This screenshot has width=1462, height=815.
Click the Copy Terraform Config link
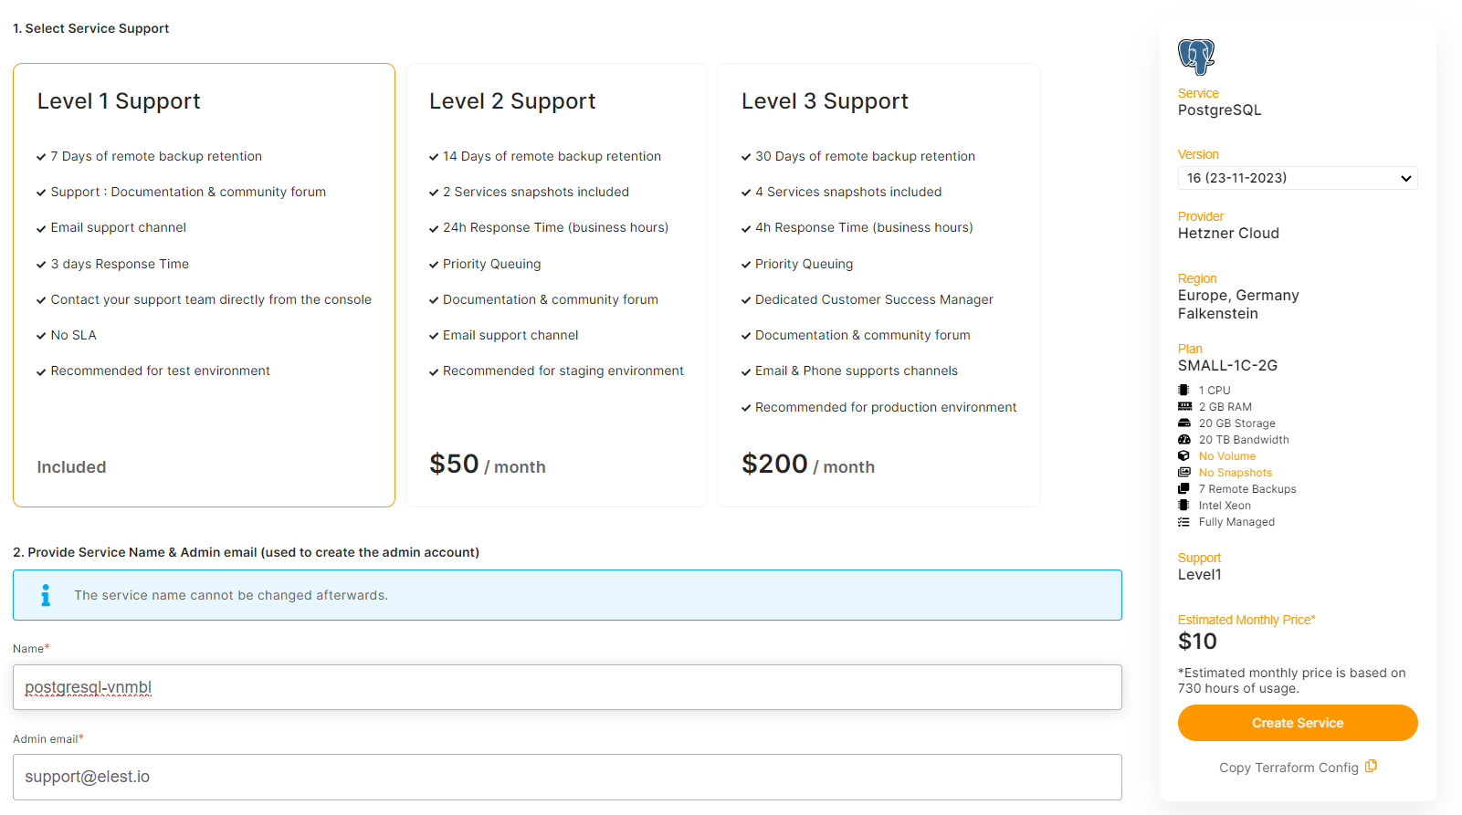[x=1289, y=767]
